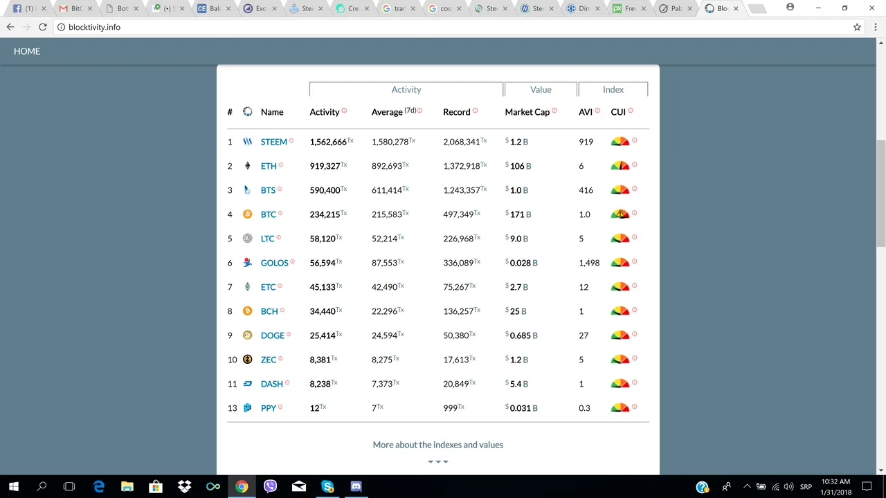Viewport: 886px width, 498px height.
Task: Open the HOME menu item
Action: coord(27,51)
